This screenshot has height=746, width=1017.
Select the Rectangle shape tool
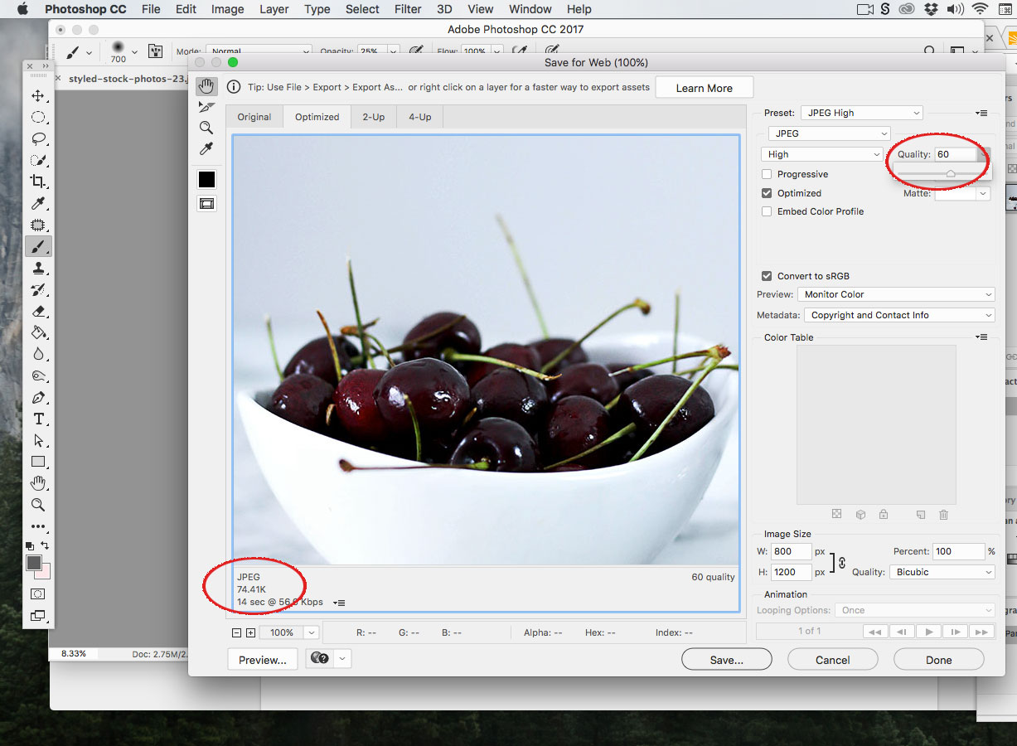click(x=38, y=462)
